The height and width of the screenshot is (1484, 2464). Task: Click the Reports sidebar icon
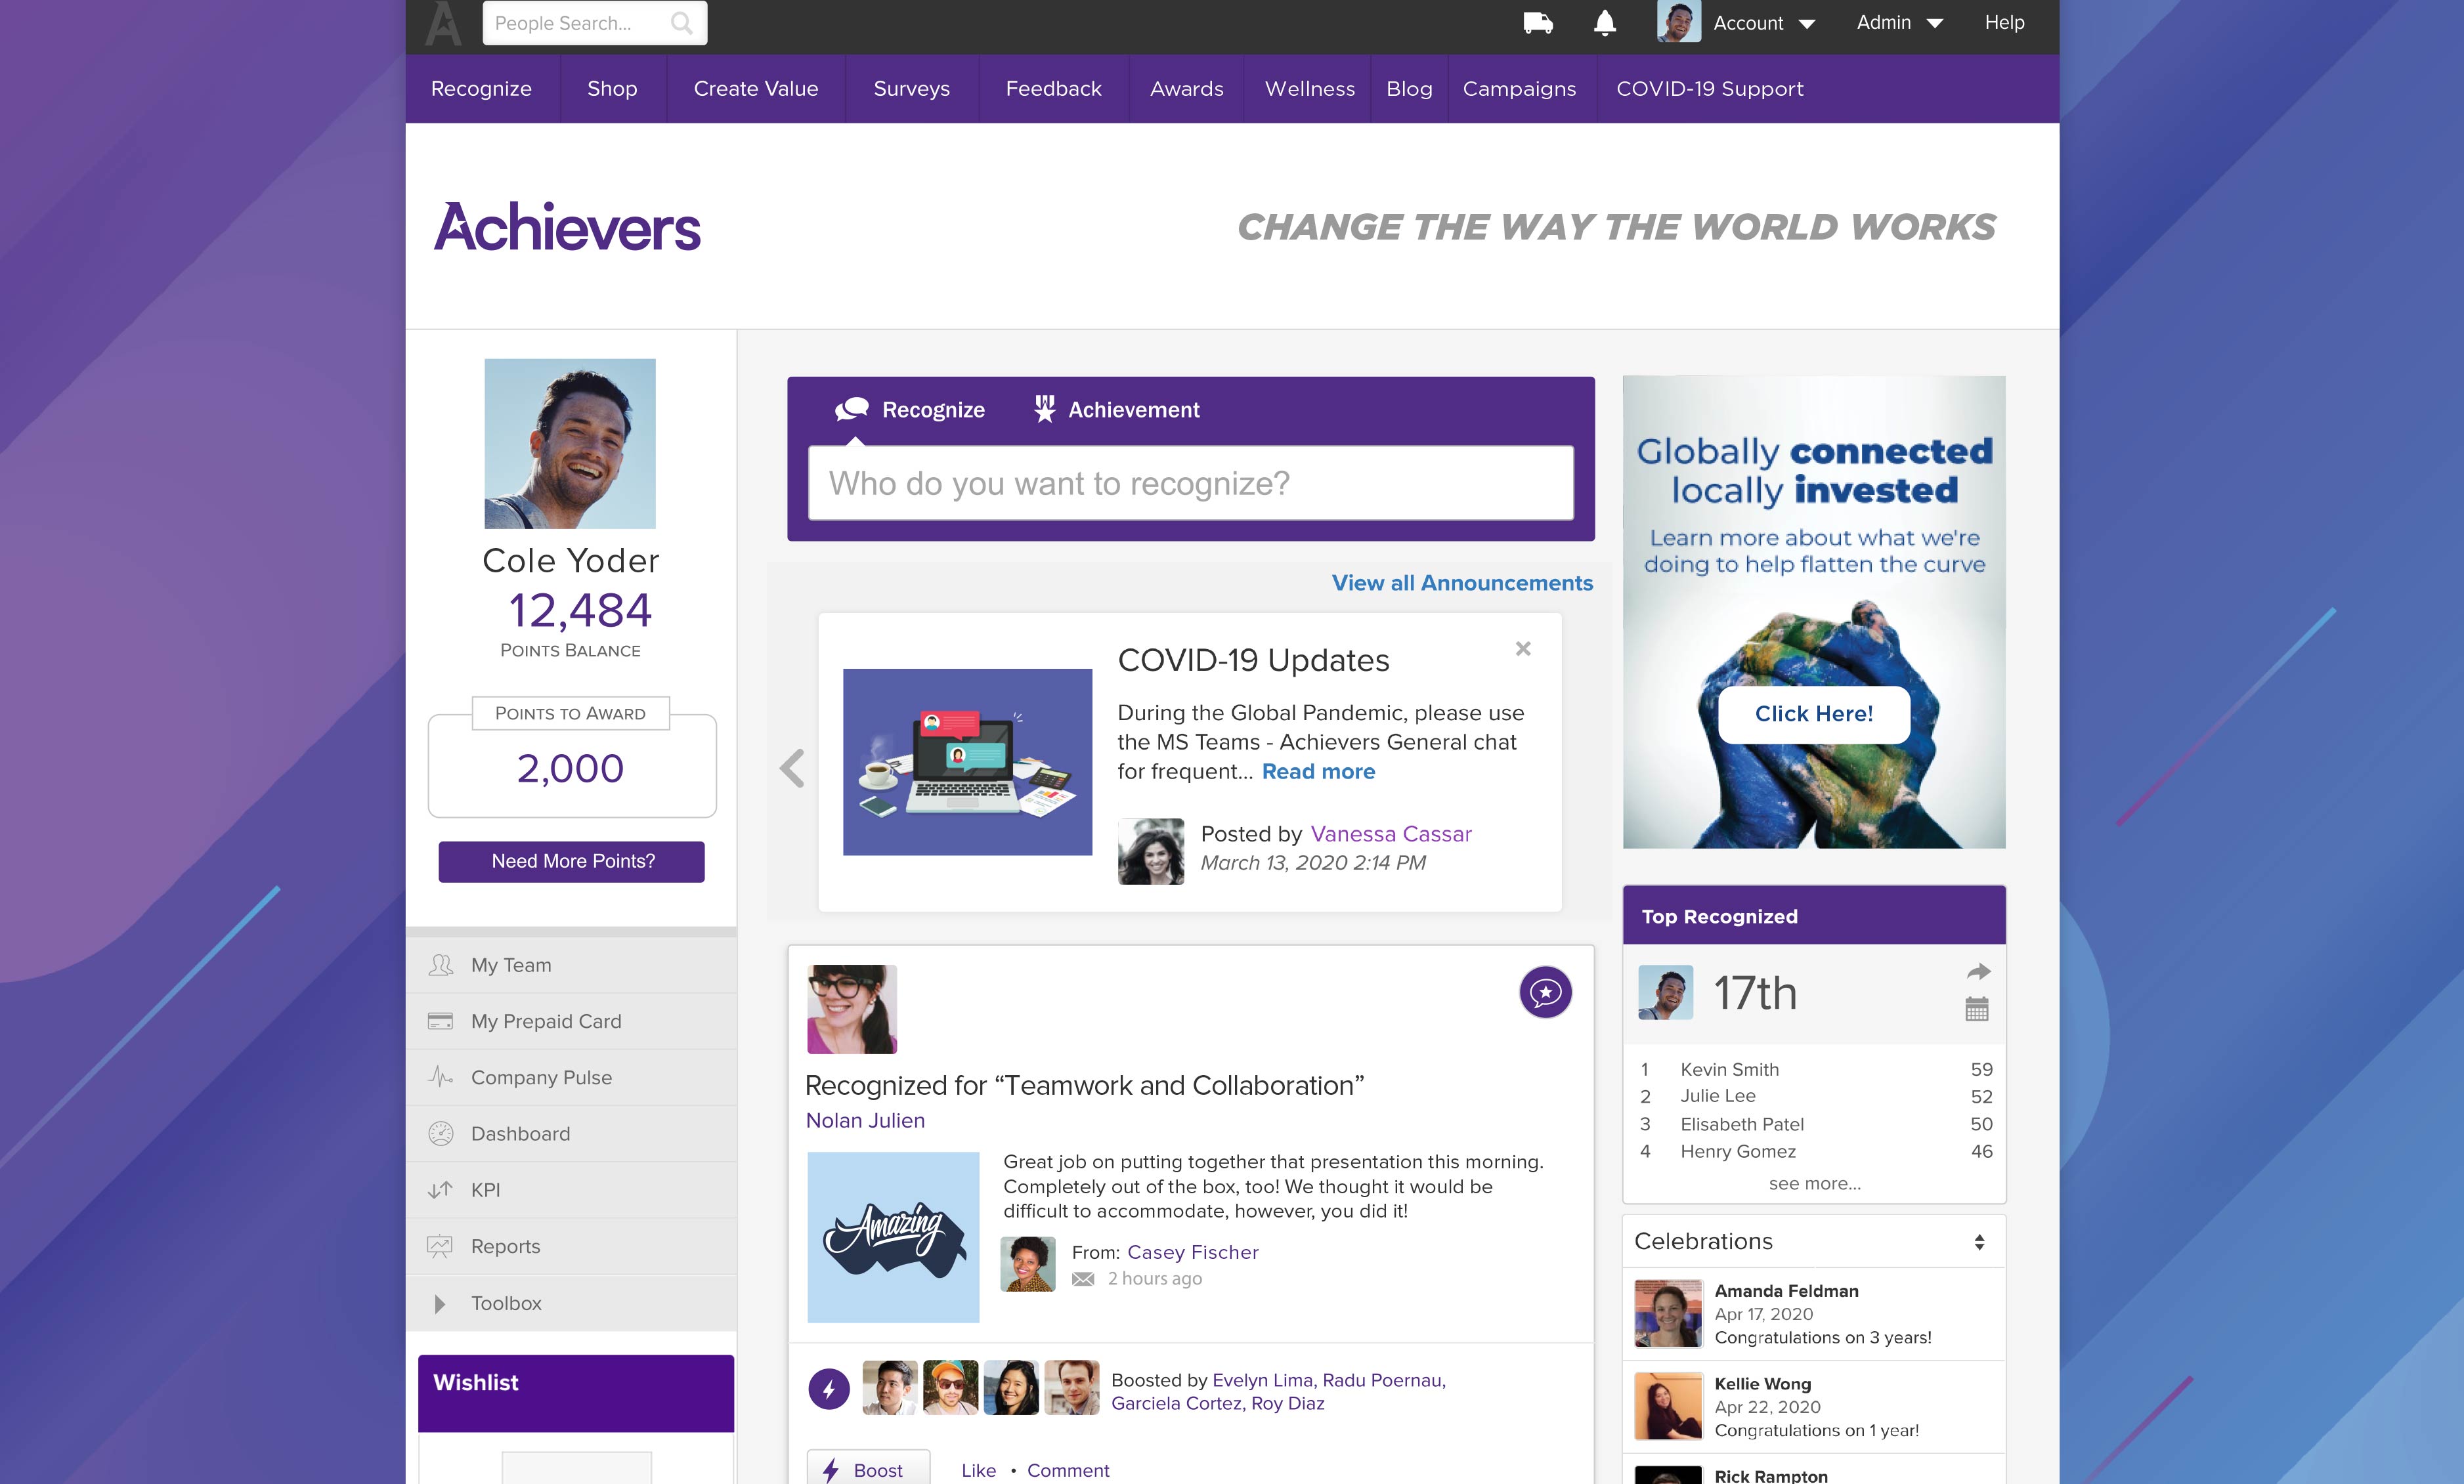444,1246
